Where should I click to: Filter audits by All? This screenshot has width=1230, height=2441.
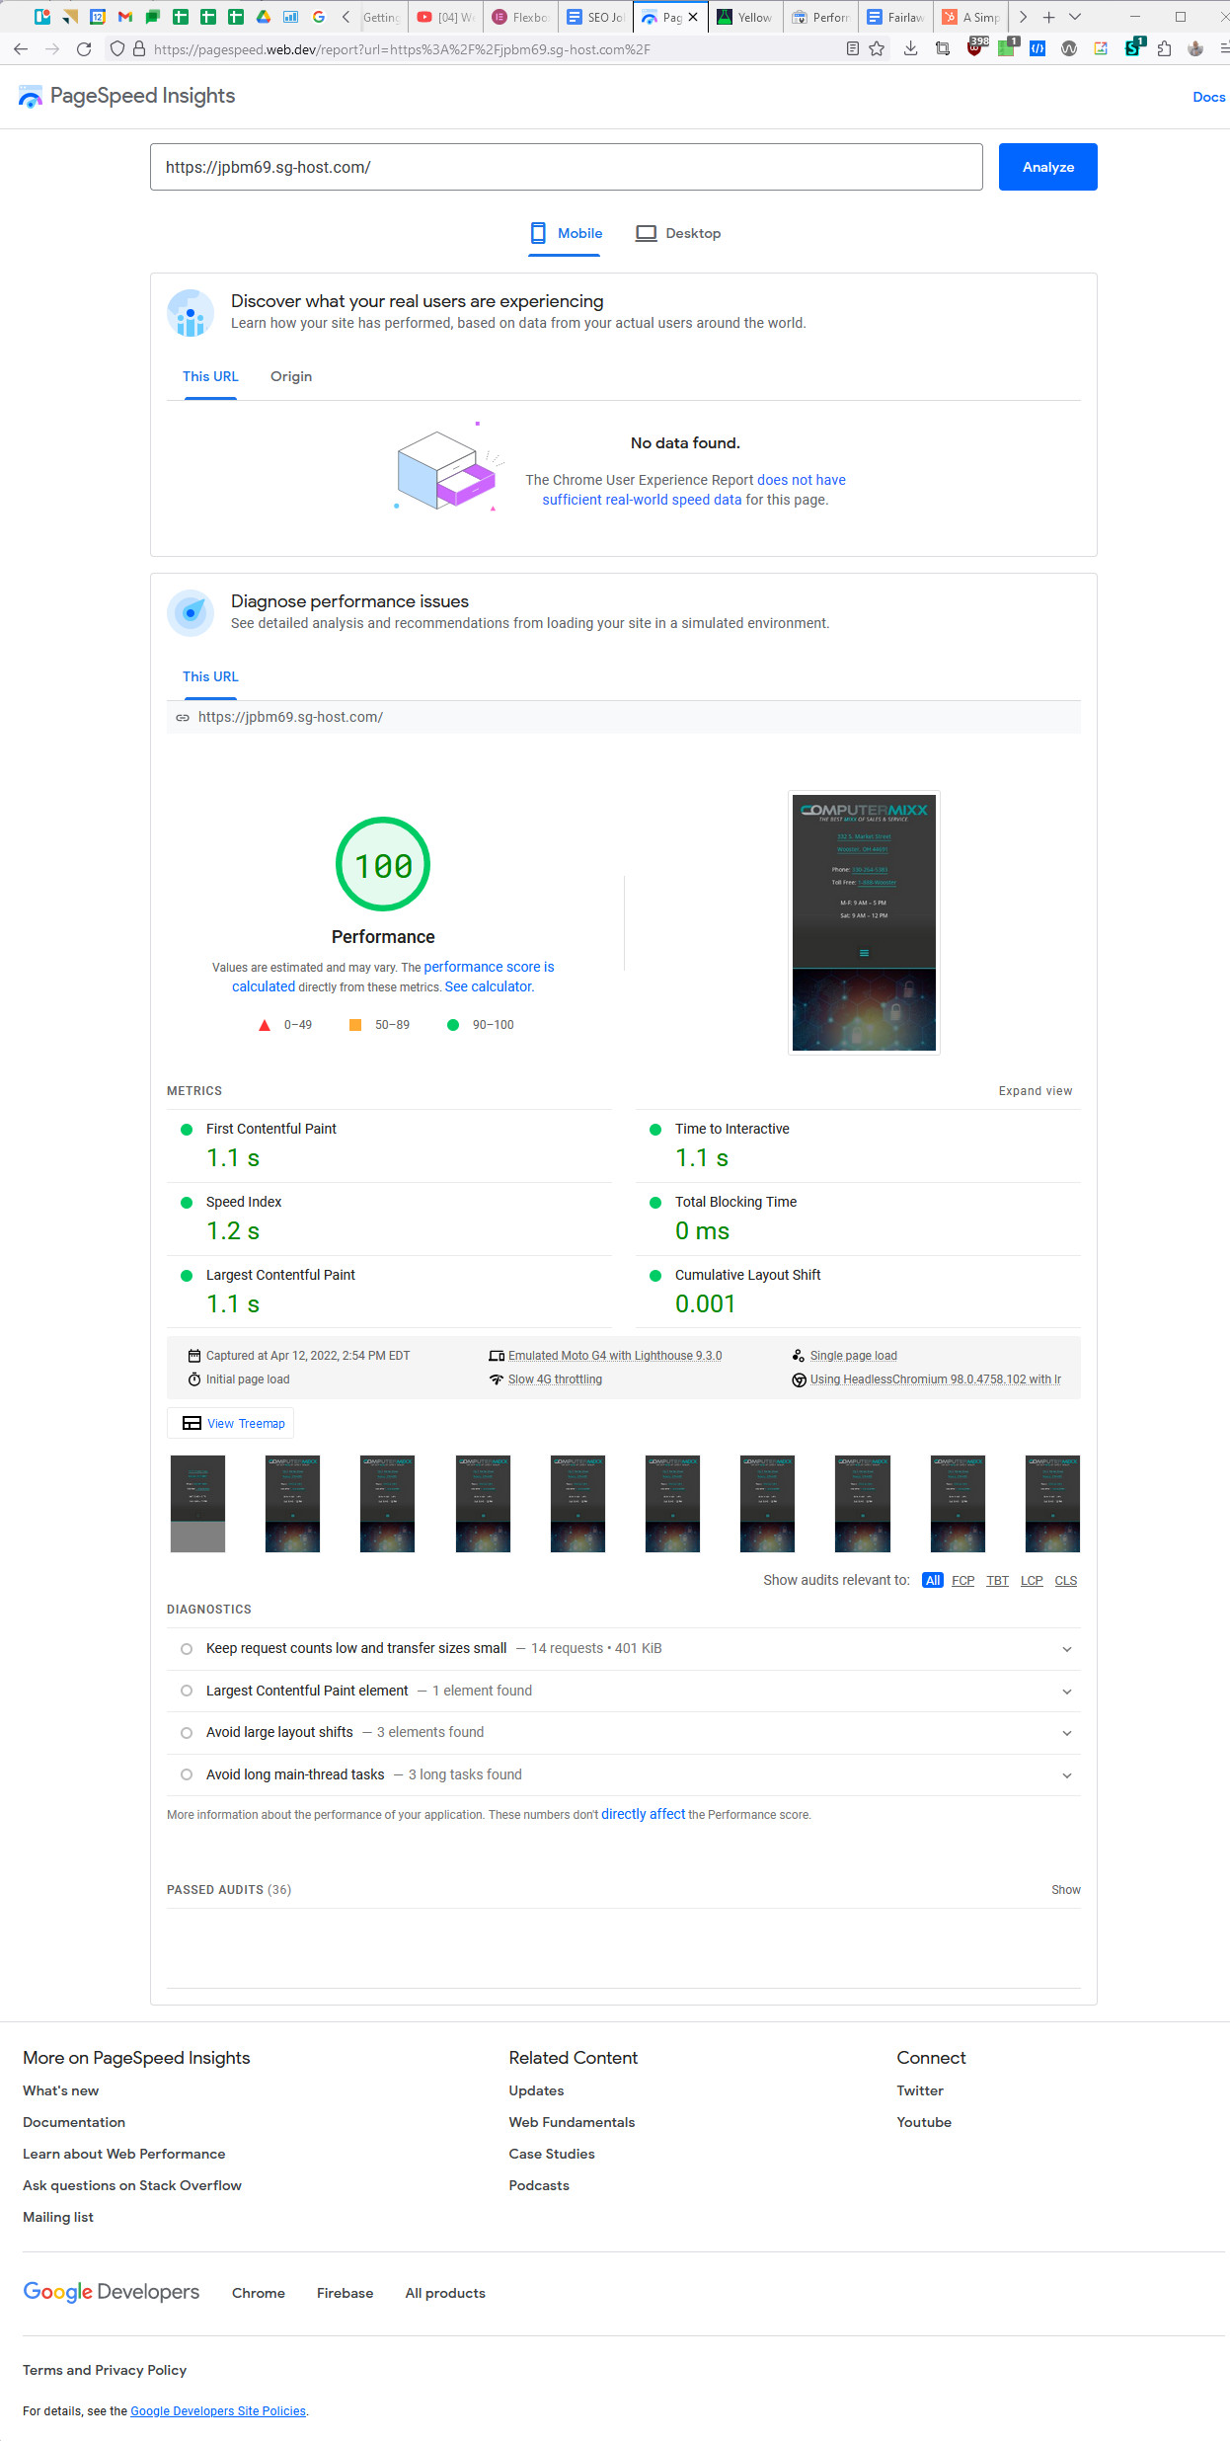tap(933, 1580)
